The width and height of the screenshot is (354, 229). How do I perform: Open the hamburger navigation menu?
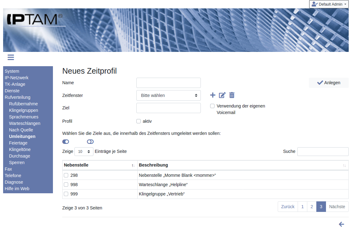coord(11,57)
